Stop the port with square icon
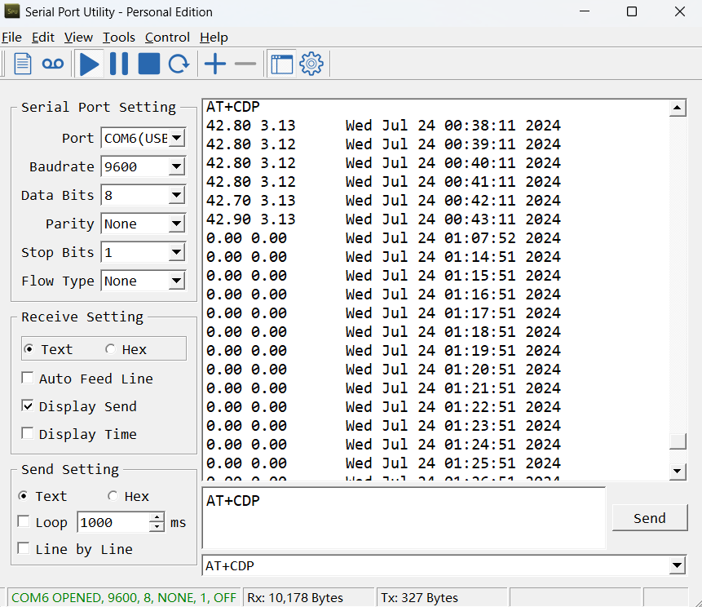Viewport: 702px width, 607px height. pos(149,64)
